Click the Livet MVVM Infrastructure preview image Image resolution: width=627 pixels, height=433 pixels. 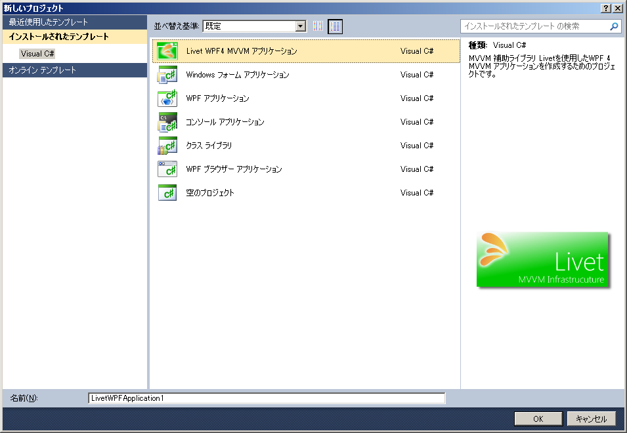pyautogui.click(x=542, y=260)
